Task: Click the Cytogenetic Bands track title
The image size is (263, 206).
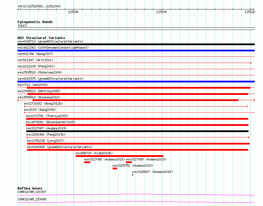Action: tap(35, 22)
